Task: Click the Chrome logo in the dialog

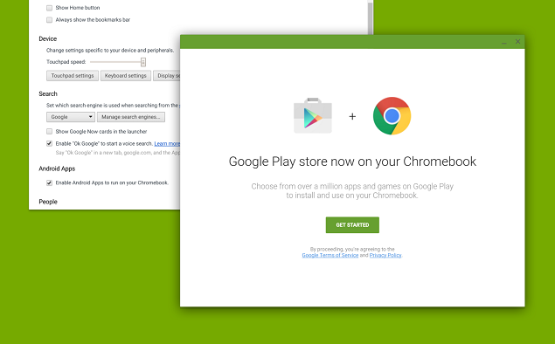Action: pos(392,116)
